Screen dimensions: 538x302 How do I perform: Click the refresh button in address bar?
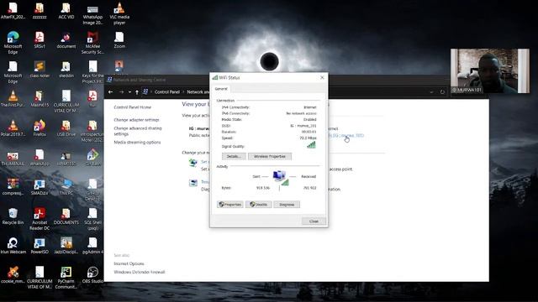(442, 91)
